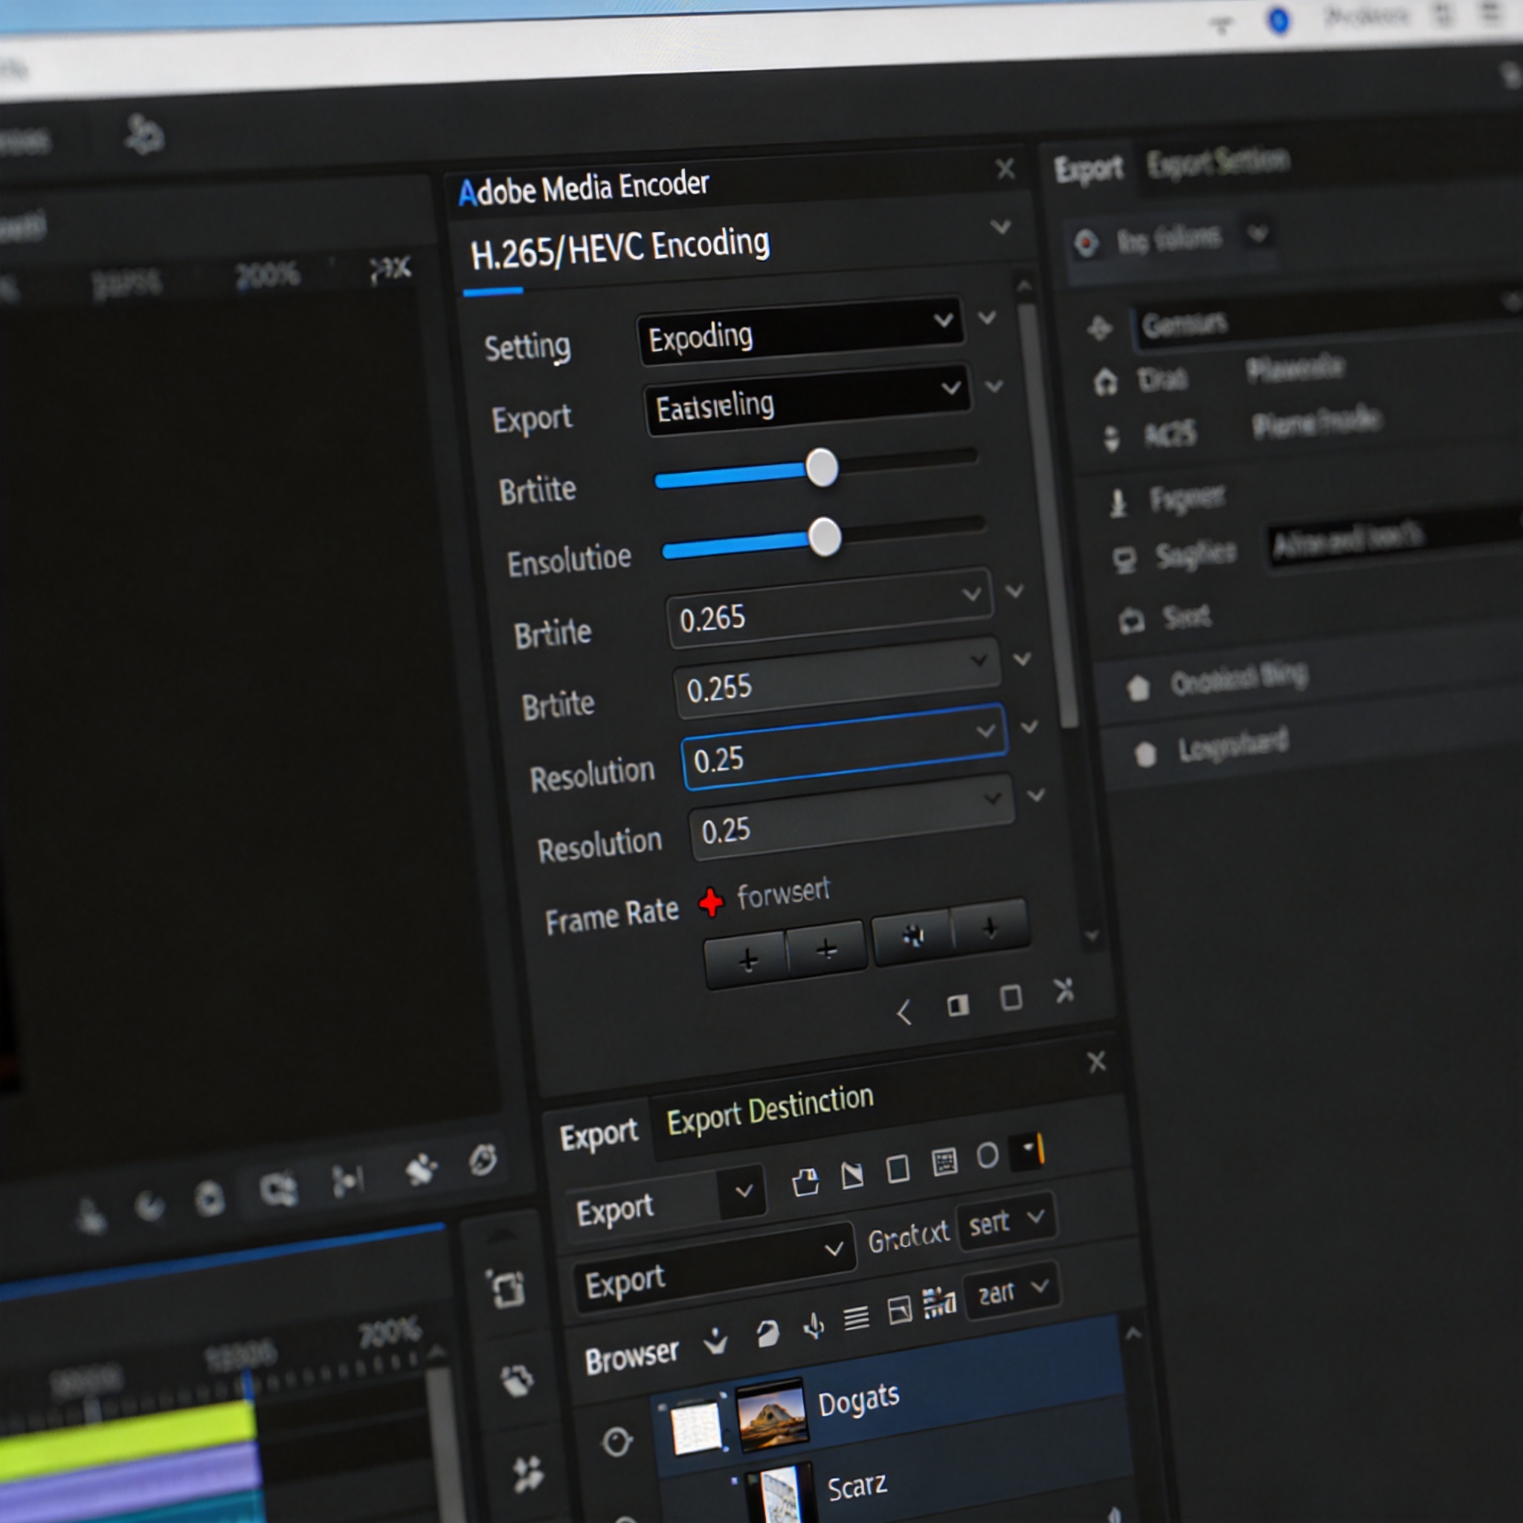Expand the chevron beside the Setting row
Image resolution: width=1523 pixels, height=1523 pixels.
[x=987, y=318]
